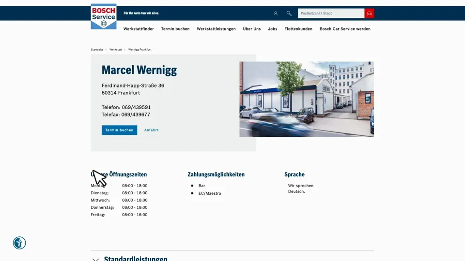
Task: Click the Wernigg Frankfurt breadcrumb
Action: [x=139, y=50]
